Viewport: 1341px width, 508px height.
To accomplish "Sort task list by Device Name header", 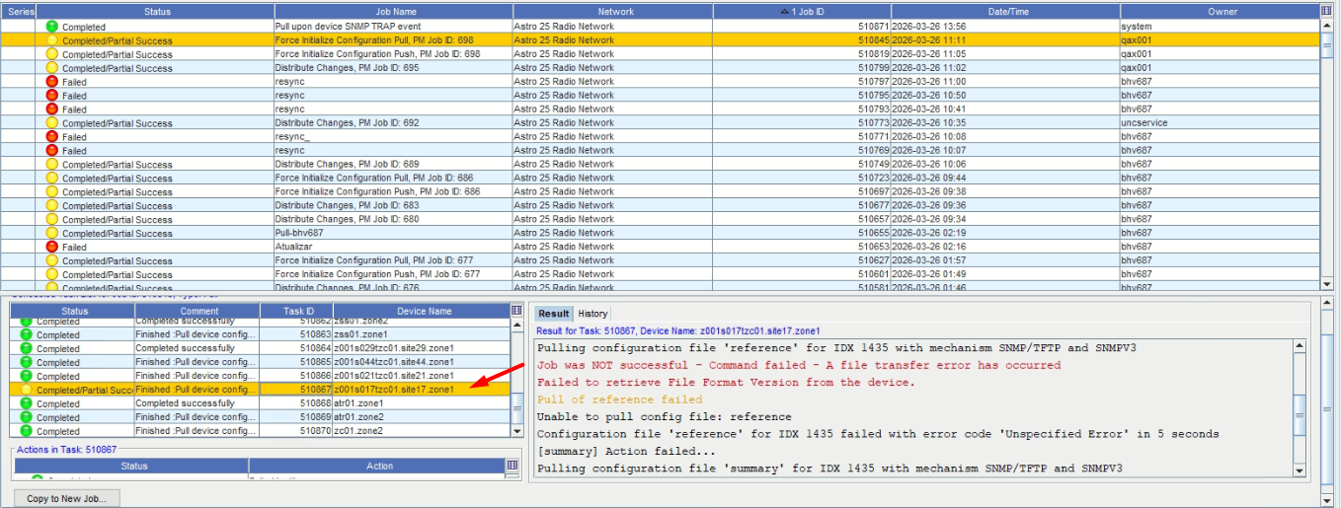I will 422,311.
